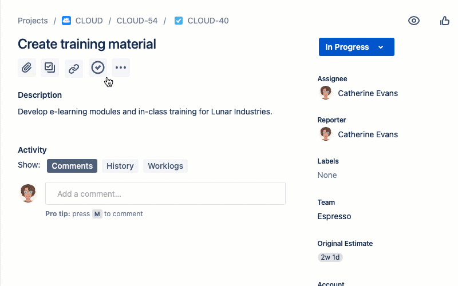
Task: Switch to the Worklogs activity tab
Action: [165, 166]
